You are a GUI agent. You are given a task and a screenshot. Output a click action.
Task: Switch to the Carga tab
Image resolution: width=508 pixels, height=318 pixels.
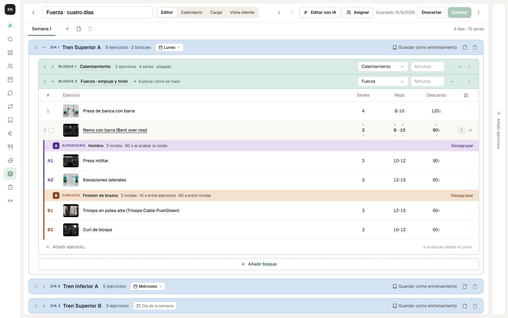[216, 12]
